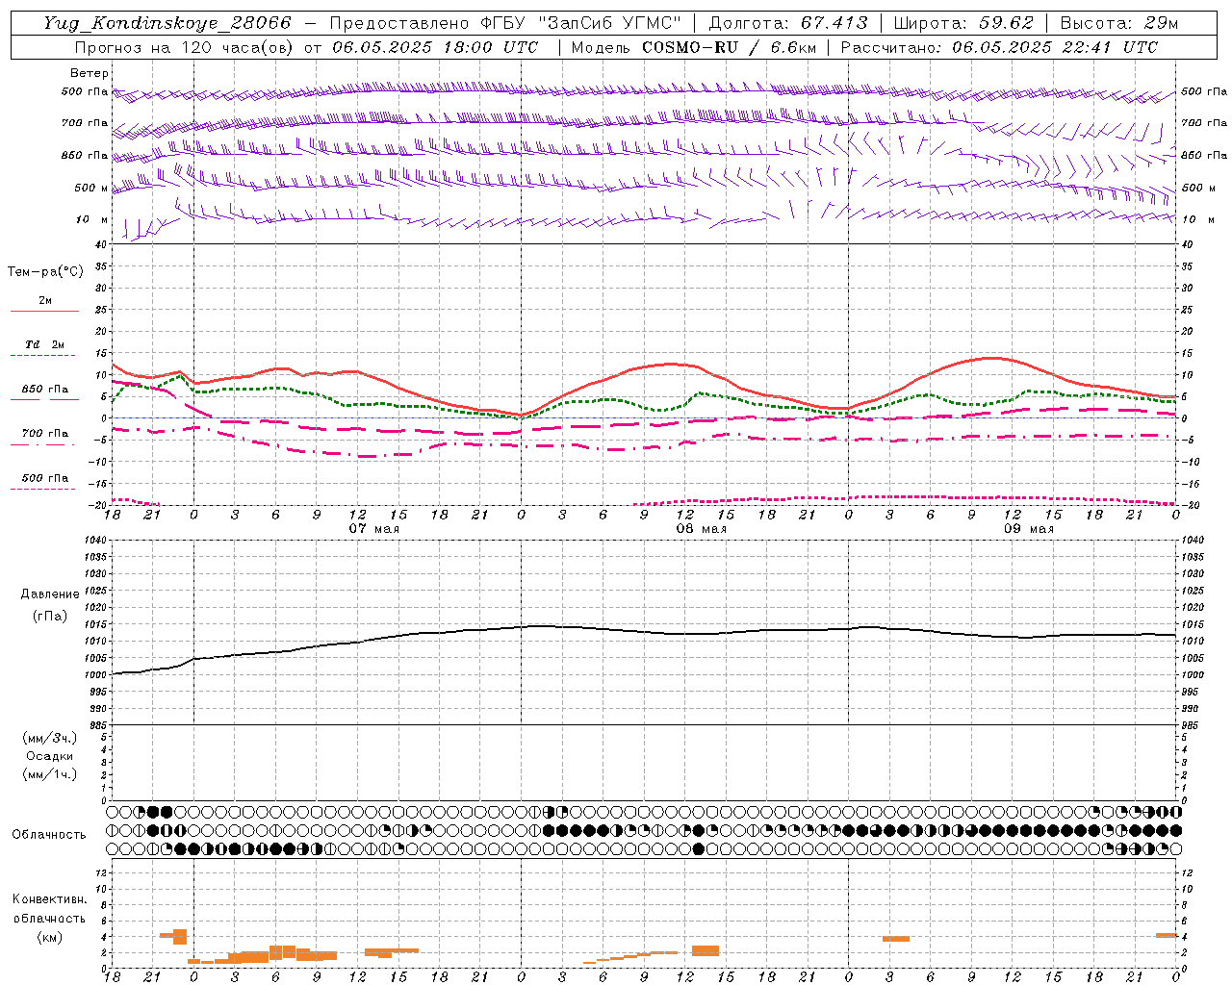Click the orange convective bar at 09 мая 03h
The image size is (1232, 985).
(x=896, y=939)
